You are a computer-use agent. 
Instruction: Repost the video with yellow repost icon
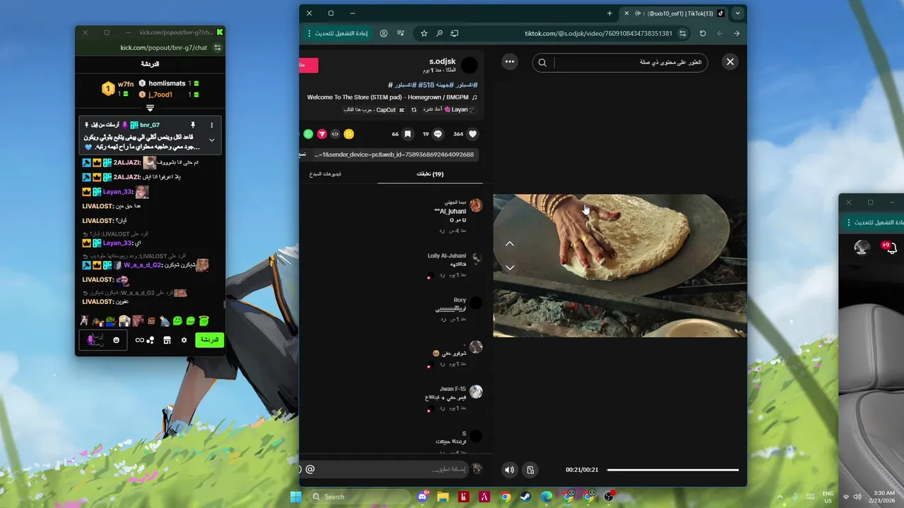[349, 134]
